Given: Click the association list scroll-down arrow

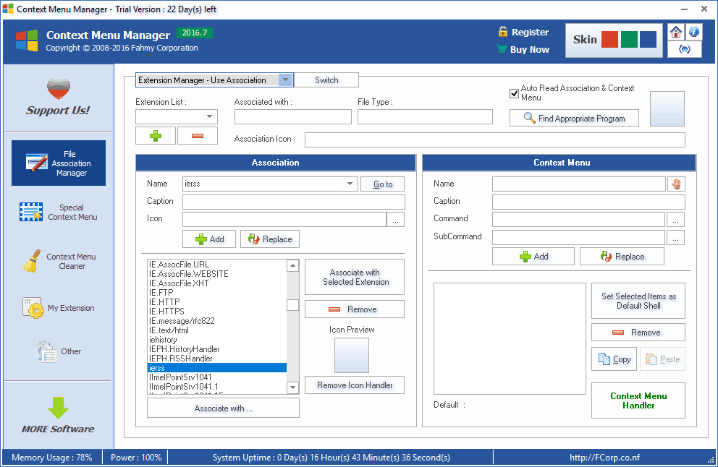Looking at the screenshot, I should (292, 387).
